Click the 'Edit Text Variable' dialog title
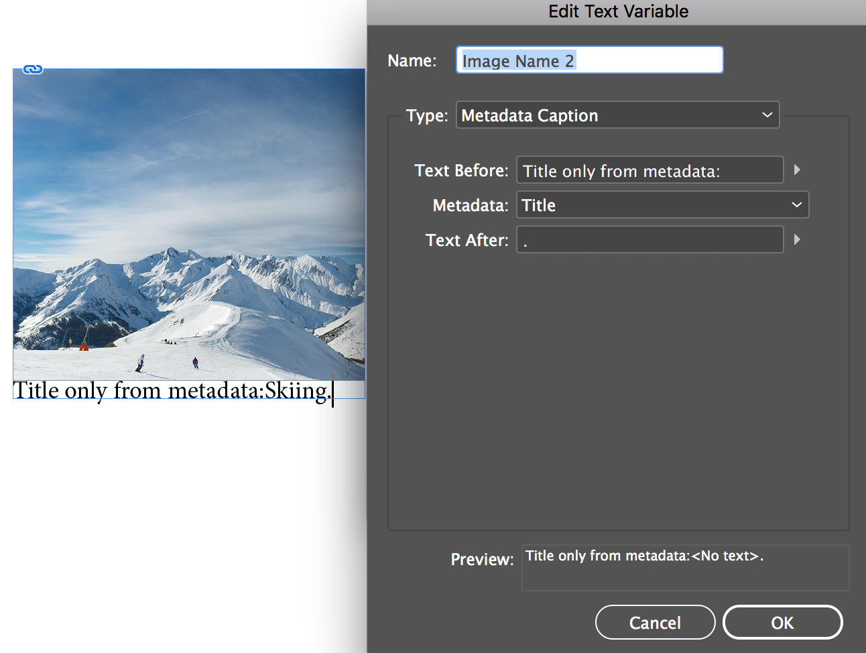866x653 pixels. [x=618, y=11]
